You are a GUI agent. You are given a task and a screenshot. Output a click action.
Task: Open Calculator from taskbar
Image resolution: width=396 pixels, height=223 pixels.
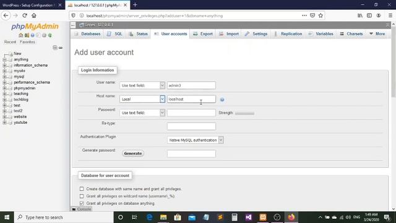[235, 217]
